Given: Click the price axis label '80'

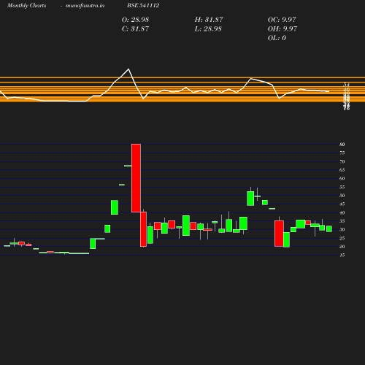Looking at the screenshot, I should 342,145.
